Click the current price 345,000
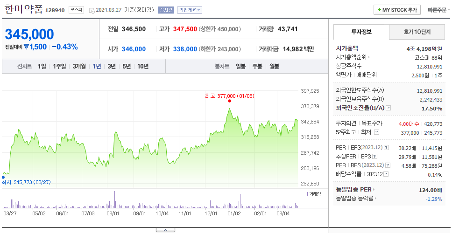Screen dimensions: 452x233 29,34
